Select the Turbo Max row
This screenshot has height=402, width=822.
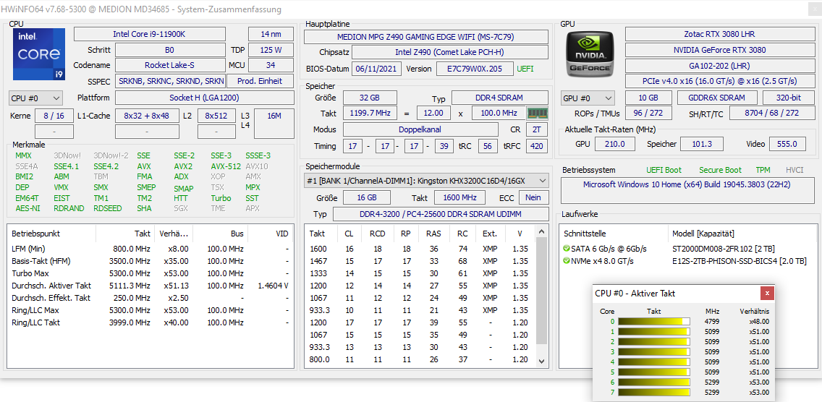tap(151, 273)
